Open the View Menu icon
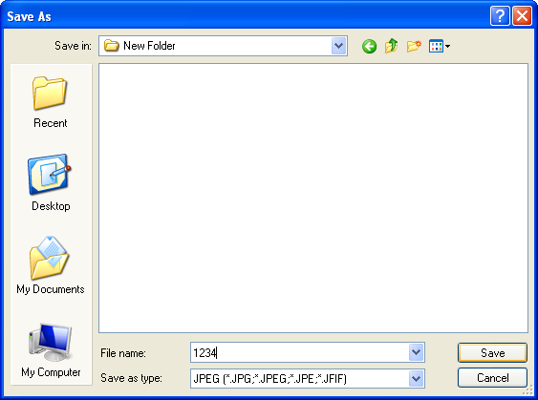 440,46
